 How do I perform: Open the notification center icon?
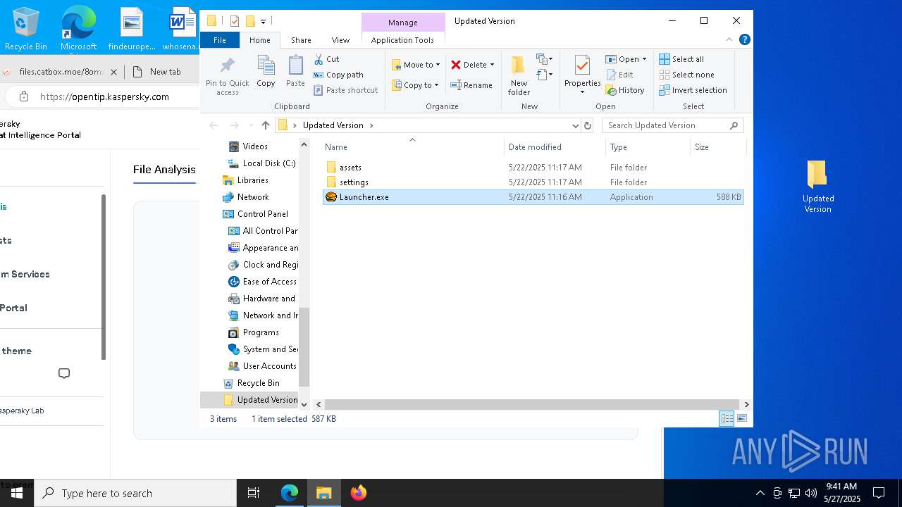tap(879, 493)
